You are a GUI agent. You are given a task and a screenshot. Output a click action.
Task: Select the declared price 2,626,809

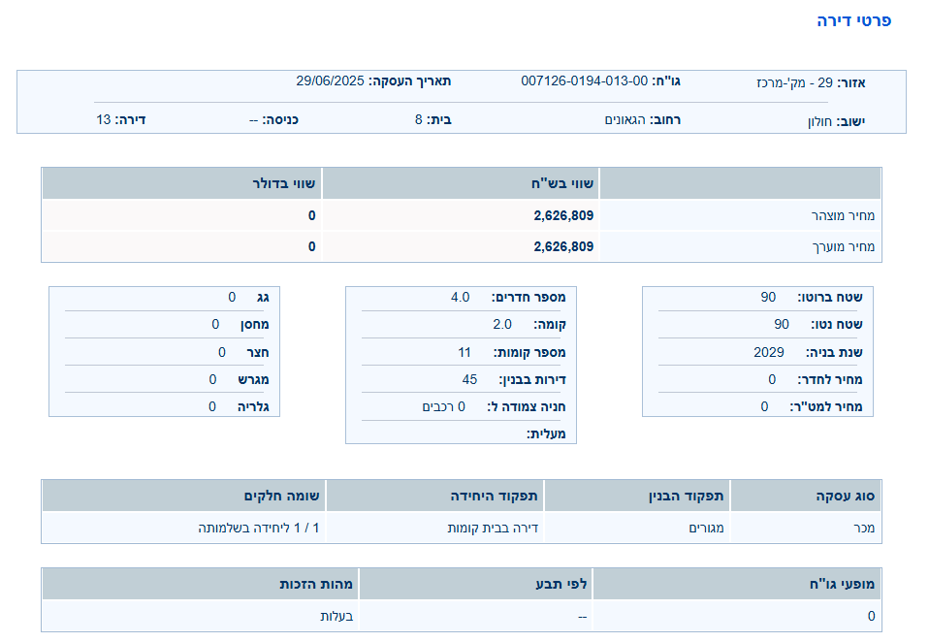point(563,215)
